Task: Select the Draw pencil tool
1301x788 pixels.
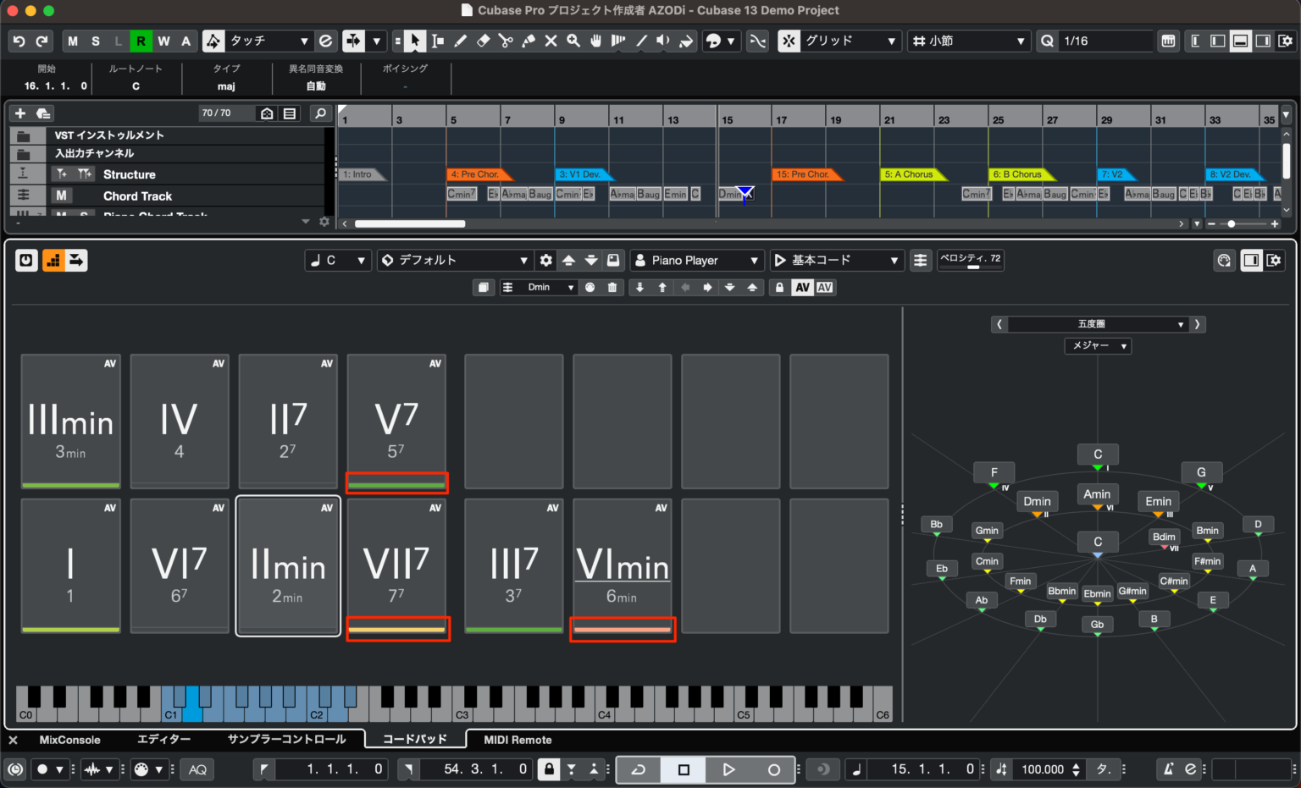Action: [462, 41]
